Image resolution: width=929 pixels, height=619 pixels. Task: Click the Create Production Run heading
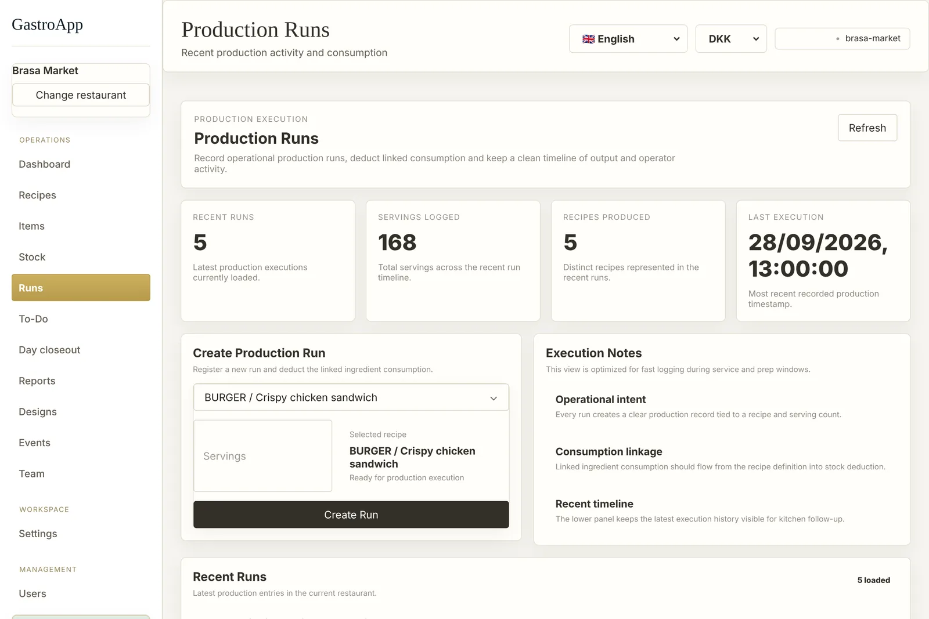click(259, 353)
